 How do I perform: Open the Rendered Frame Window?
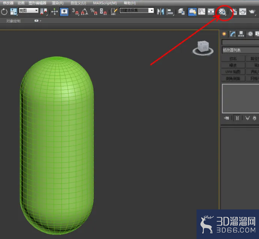click(243, 12)
